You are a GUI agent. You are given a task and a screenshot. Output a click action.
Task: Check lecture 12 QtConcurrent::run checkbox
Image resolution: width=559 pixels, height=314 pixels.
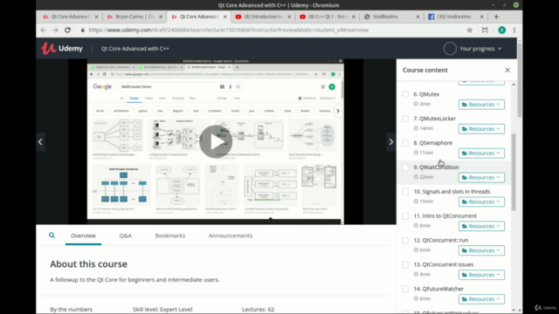(x=405, y=241)
